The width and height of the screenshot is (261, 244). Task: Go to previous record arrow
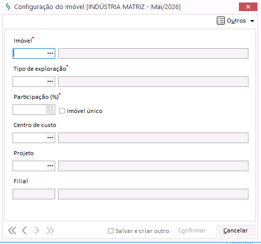25,230
